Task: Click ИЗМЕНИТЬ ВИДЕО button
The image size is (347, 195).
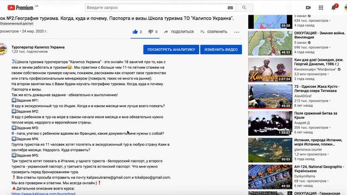Action: pos(221,49)
